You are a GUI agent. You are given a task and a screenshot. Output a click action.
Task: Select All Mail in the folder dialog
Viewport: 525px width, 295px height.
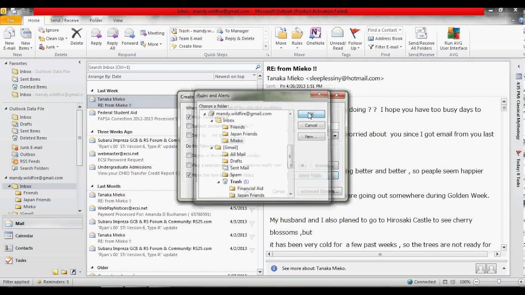[237, 154]
